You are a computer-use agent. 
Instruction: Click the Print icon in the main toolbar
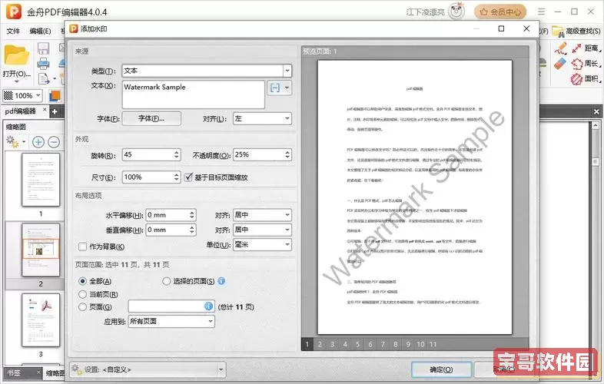point(43,63)
